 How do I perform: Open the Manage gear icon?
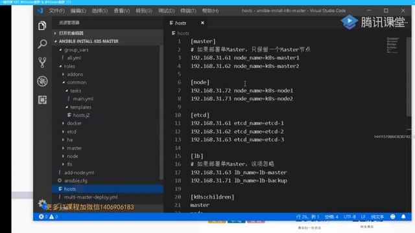pos(42,204)
